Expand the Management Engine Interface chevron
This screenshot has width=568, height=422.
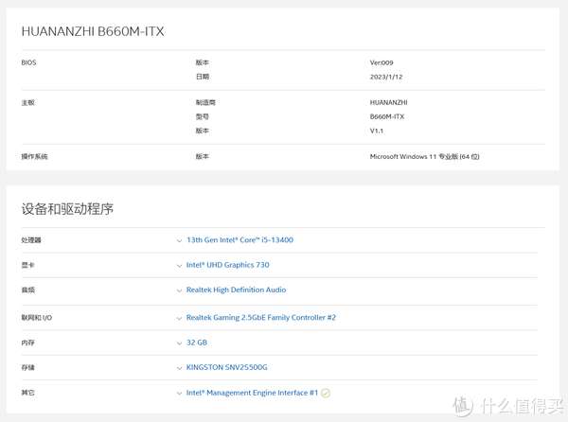pyautogui.click(x=179, y=394)
